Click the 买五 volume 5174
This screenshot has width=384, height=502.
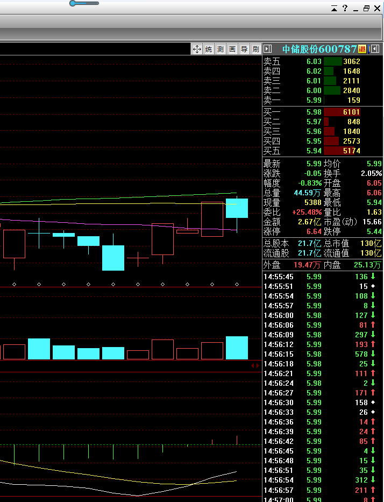coord(352,151)
